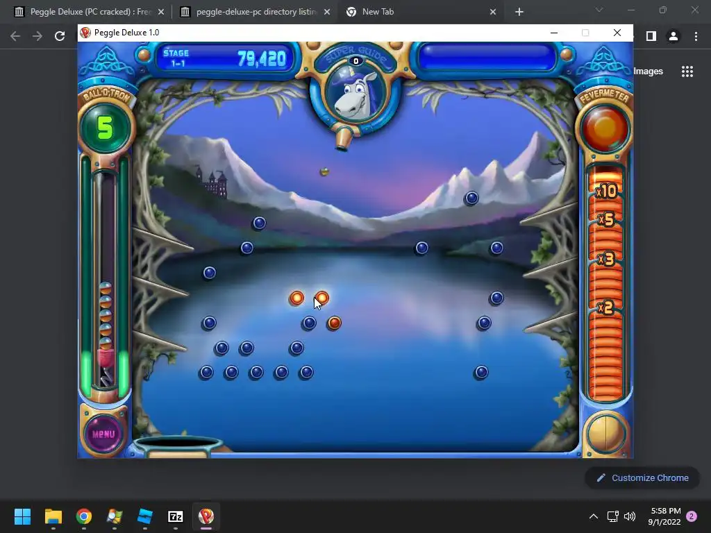
Task: Toggle the Chrome side panel
Action: coord(651,36)
